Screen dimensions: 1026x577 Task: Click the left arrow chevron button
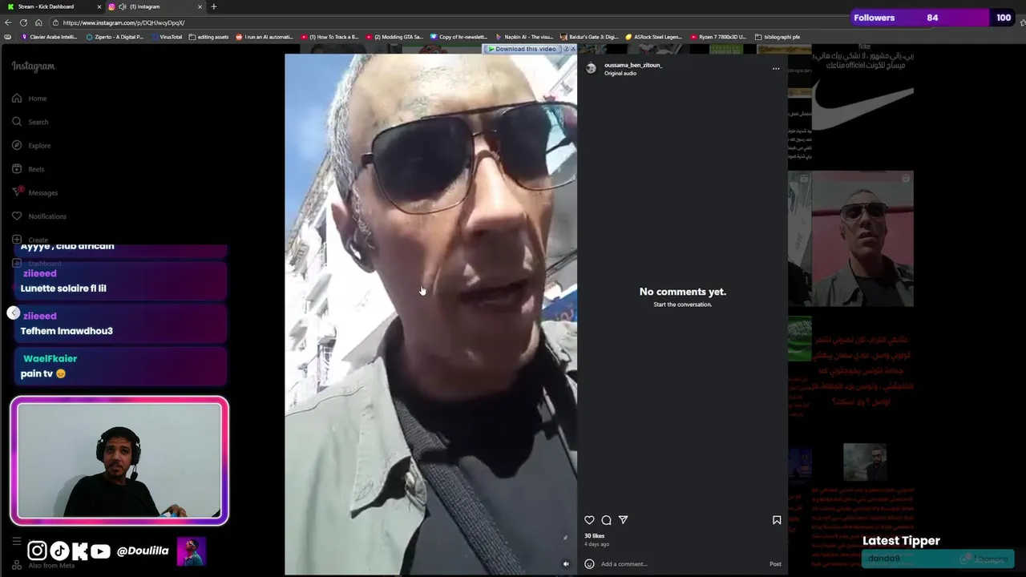(x=13, y=313)
